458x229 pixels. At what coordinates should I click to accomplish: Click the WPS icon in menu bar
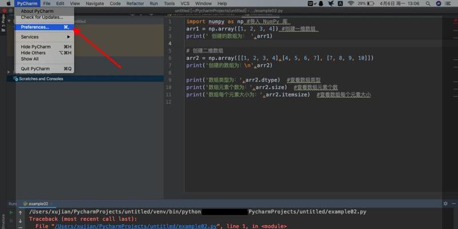[x=311, y=3]
